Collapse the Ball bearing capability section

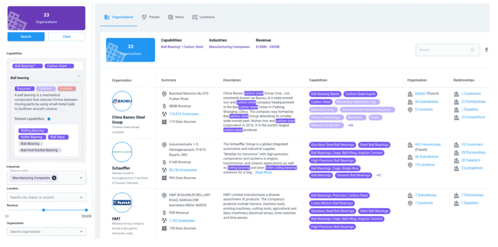(x=79, y=76)
